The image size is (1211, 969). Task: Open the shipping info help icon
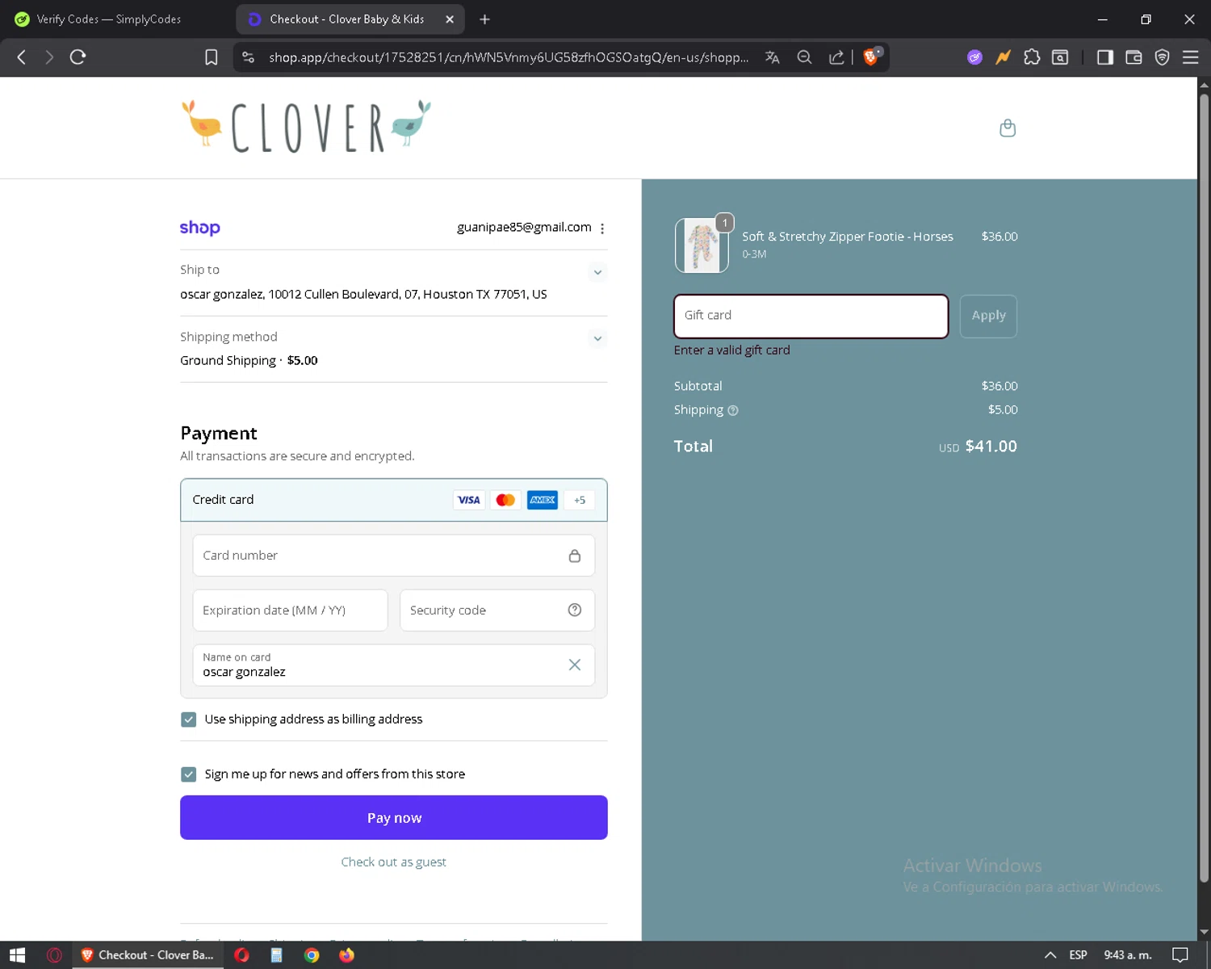coord(733,410)
